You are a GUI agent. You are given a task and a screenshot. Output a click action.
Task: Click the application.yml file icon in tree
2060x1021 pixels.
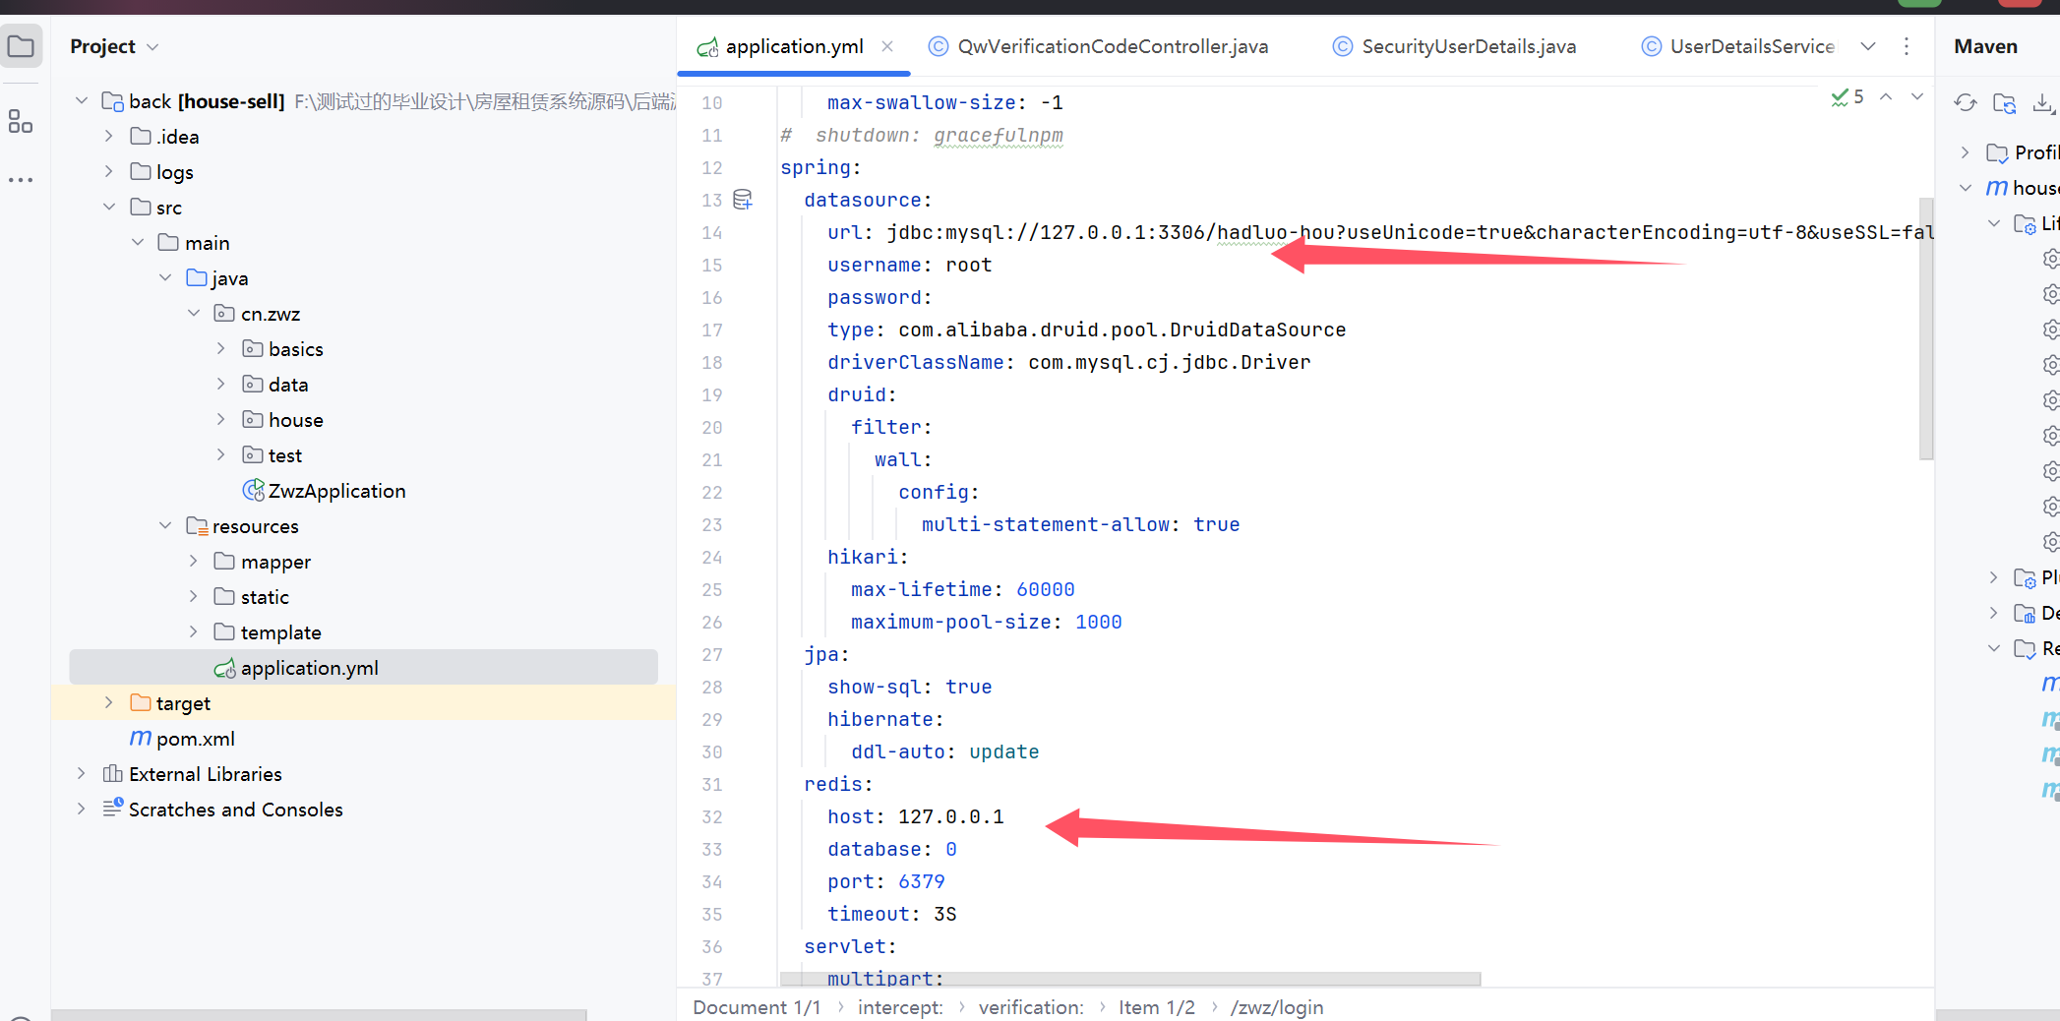pyautogui.click(x=225, y=668)
